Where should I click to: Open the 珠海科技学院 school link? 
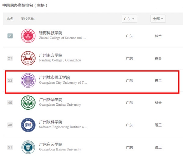pos(50,33)
